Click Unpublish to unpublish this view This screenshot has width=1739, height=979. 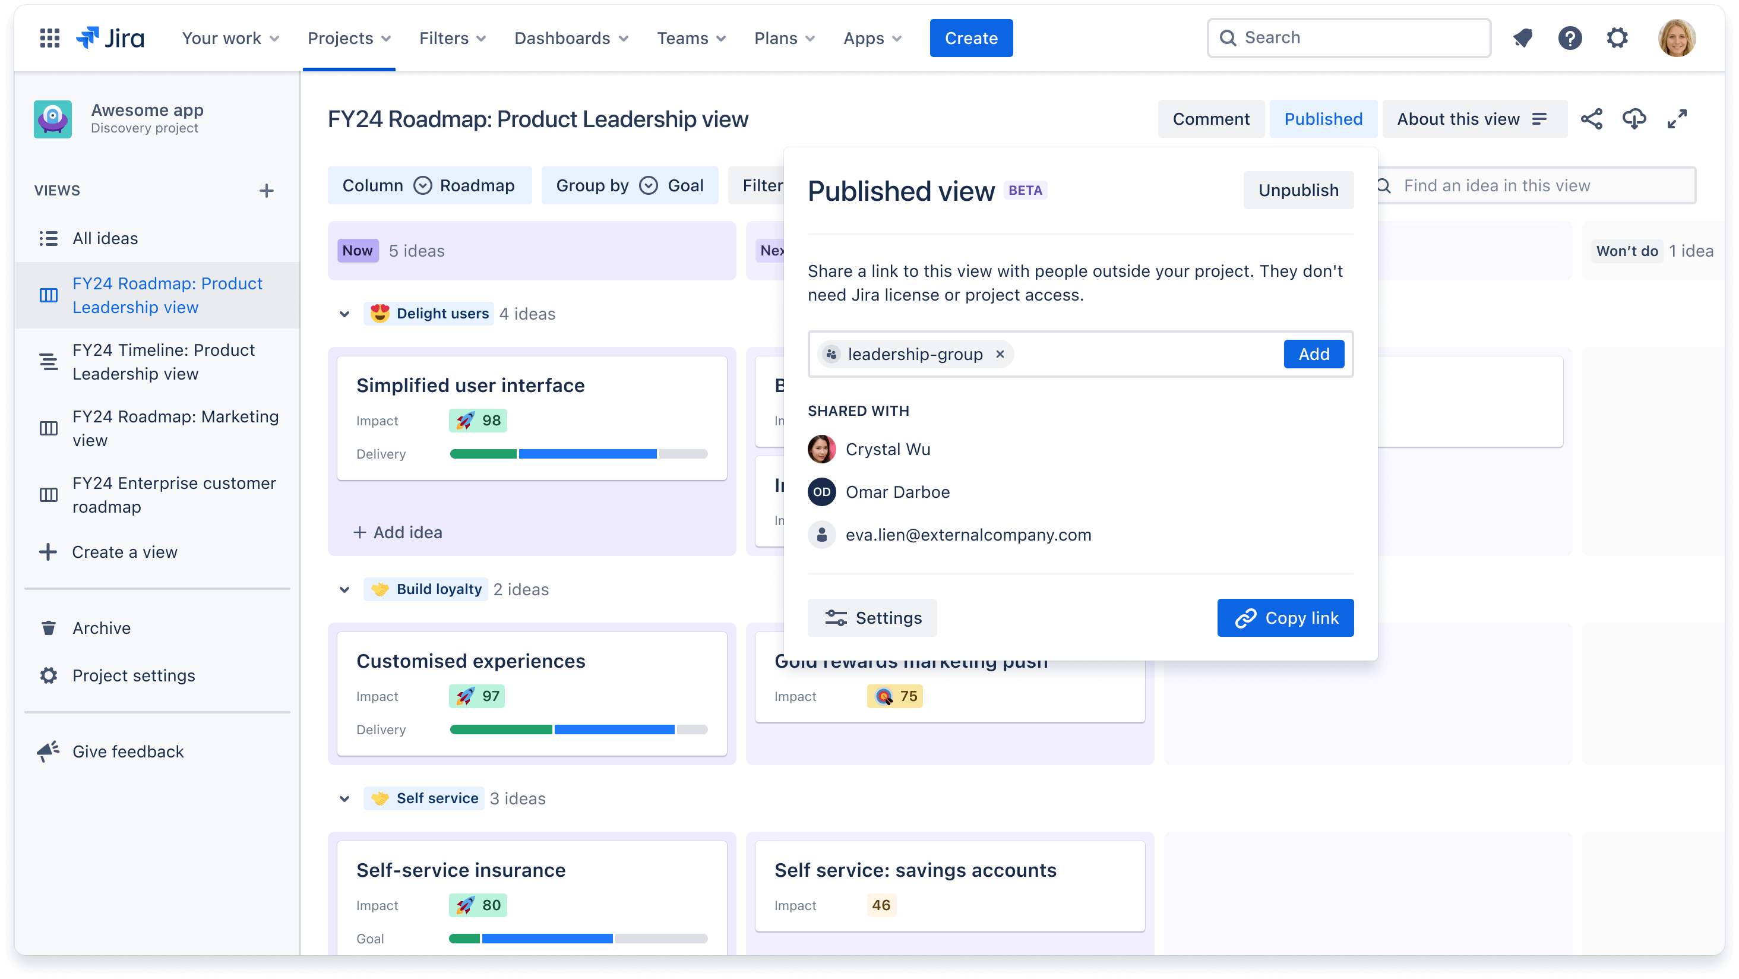pos(1297,189)
